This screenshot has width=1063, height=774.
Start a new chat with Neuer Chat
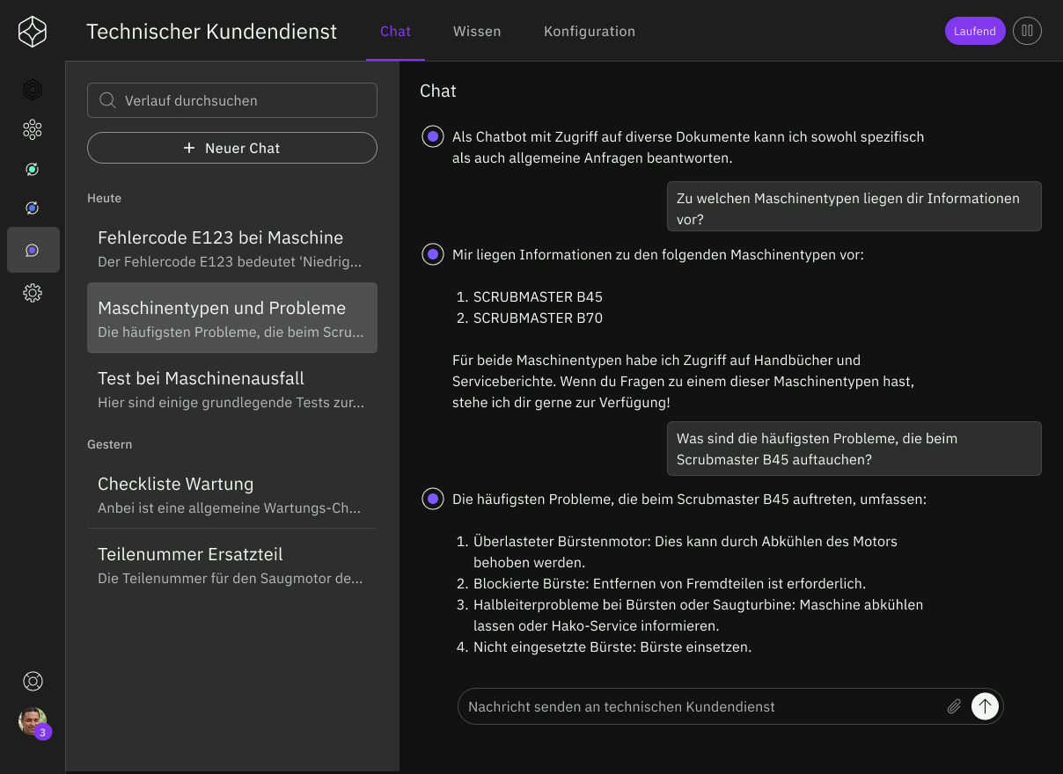coord(232,148)
